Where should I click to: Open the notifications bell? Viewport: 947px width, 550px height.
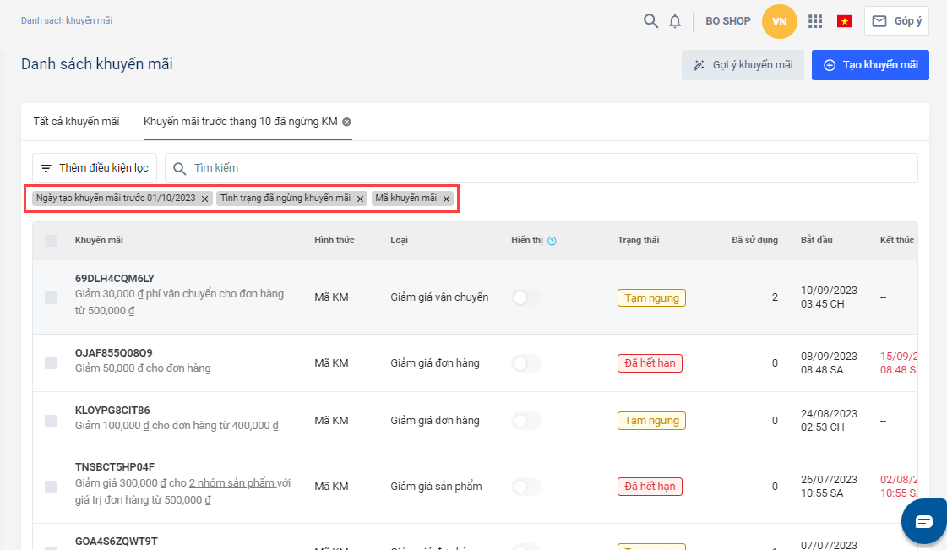point(675,21)
